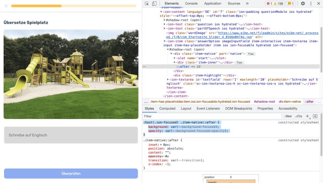Collapse the div item-native node
Viewport: 323px width, 183px height.
click(171, 54)
